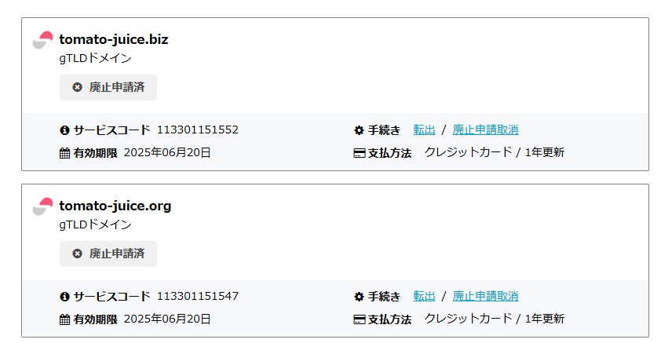Select the tomato-juice.biz domain name heading
The width and height of the screenshot is (672, 343).
click(x=114, y=39)
